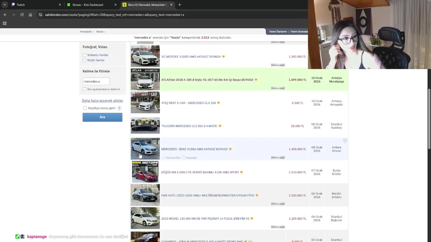Open Favori Aramalarım

pyautogui.click(x=299, y=32)
